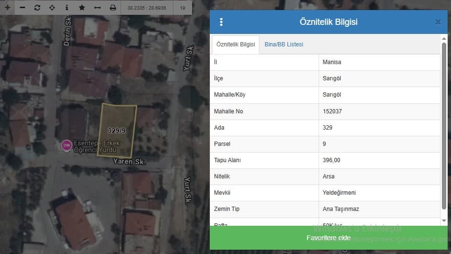
Task: Refresh the map view
Action: [x=37, y=8]
